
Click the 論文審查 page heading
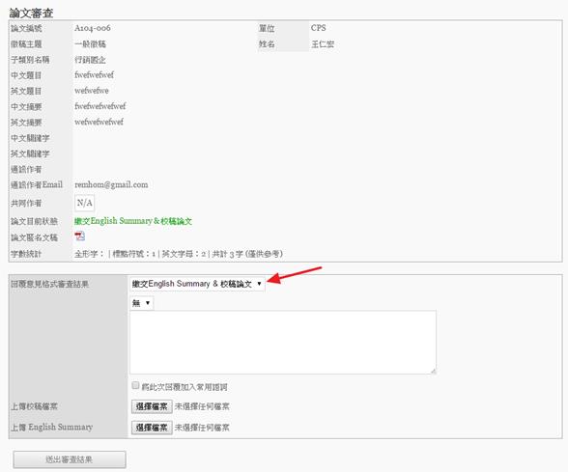(31, 13)
